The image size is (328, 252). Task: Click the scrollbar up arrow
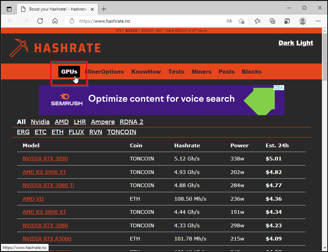click(325, 31)
